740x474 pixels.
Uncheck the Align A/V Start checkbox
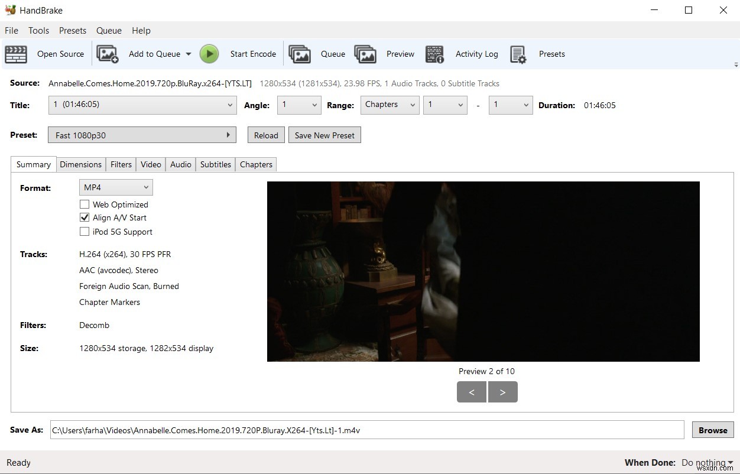coord(85,217)
